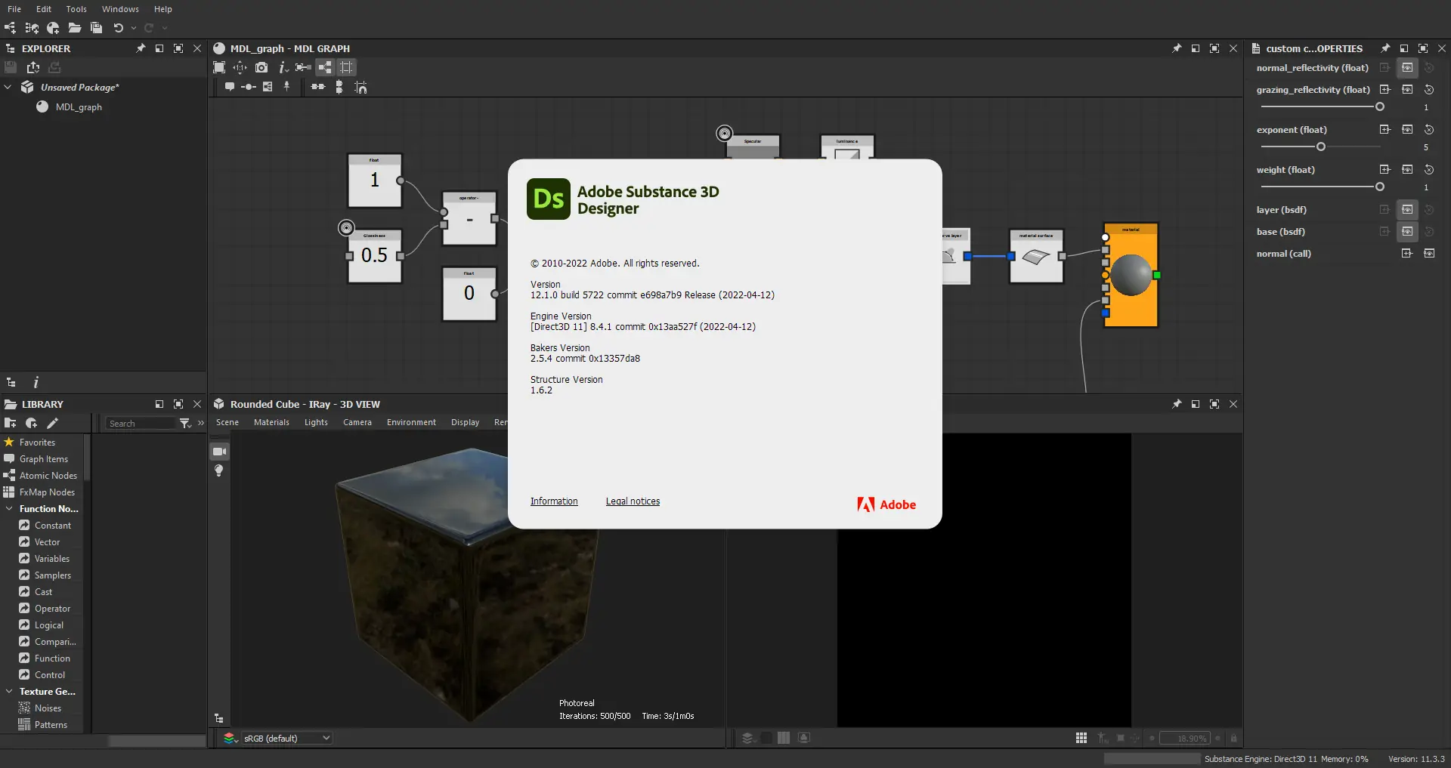This screenshot has height=768, width=1451.
Task: Reset the exponent parameter to default
Action: click(x=1429, y=129)
